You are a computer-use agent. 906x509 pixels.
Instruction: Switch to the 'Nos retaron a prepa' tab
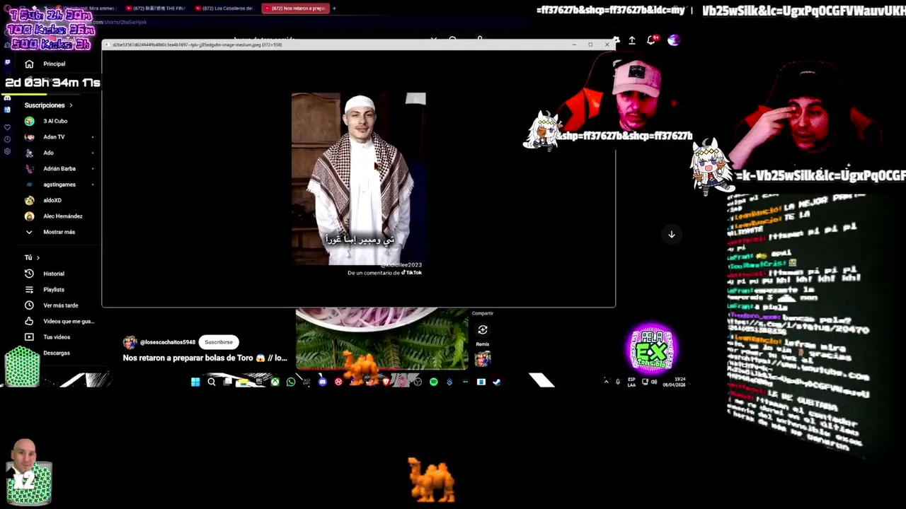click(x=294, y=8)
